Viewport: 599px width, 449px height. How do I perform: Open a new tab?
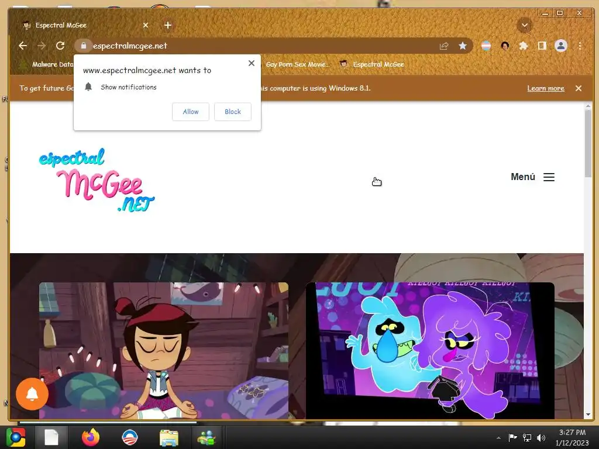(x=168, y=25)
